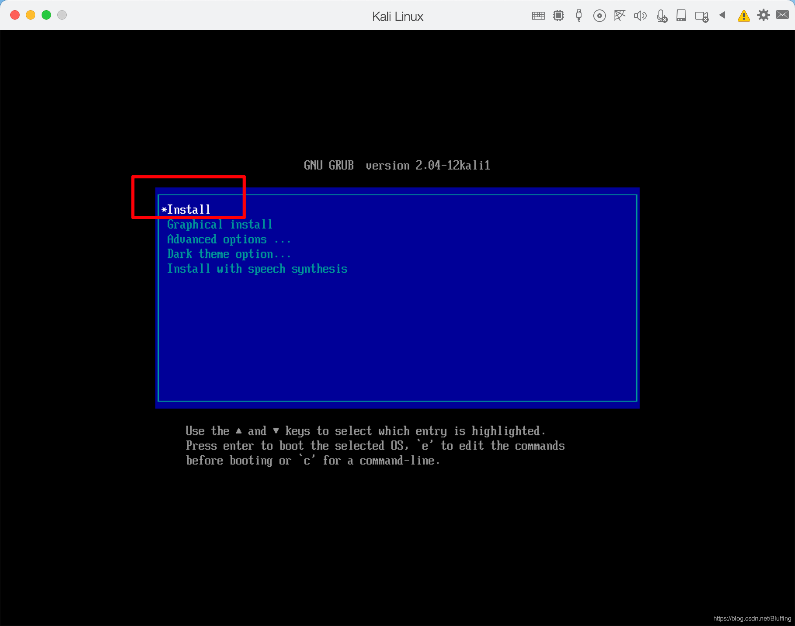Click the sound speaker icon
Viewport: 795px width, 626px height.
(640, 16)
